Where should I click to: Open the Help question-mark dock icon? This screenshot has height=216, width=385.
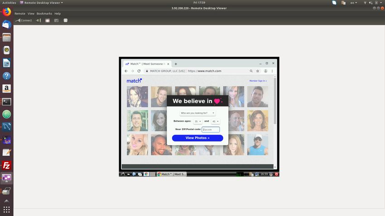click(7, 76)
